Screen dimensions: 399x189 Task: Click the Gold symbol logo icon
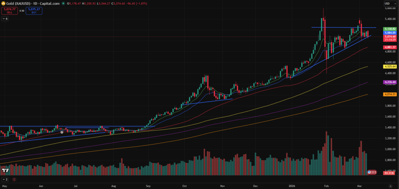[4, 4]
